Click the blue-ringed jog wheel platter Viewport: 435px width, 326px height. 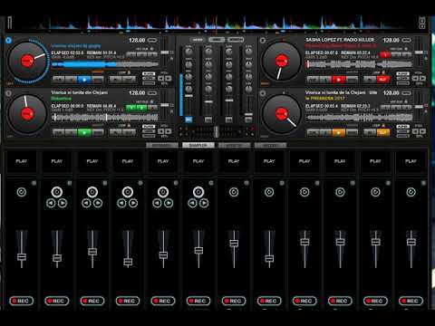(27, 61)
